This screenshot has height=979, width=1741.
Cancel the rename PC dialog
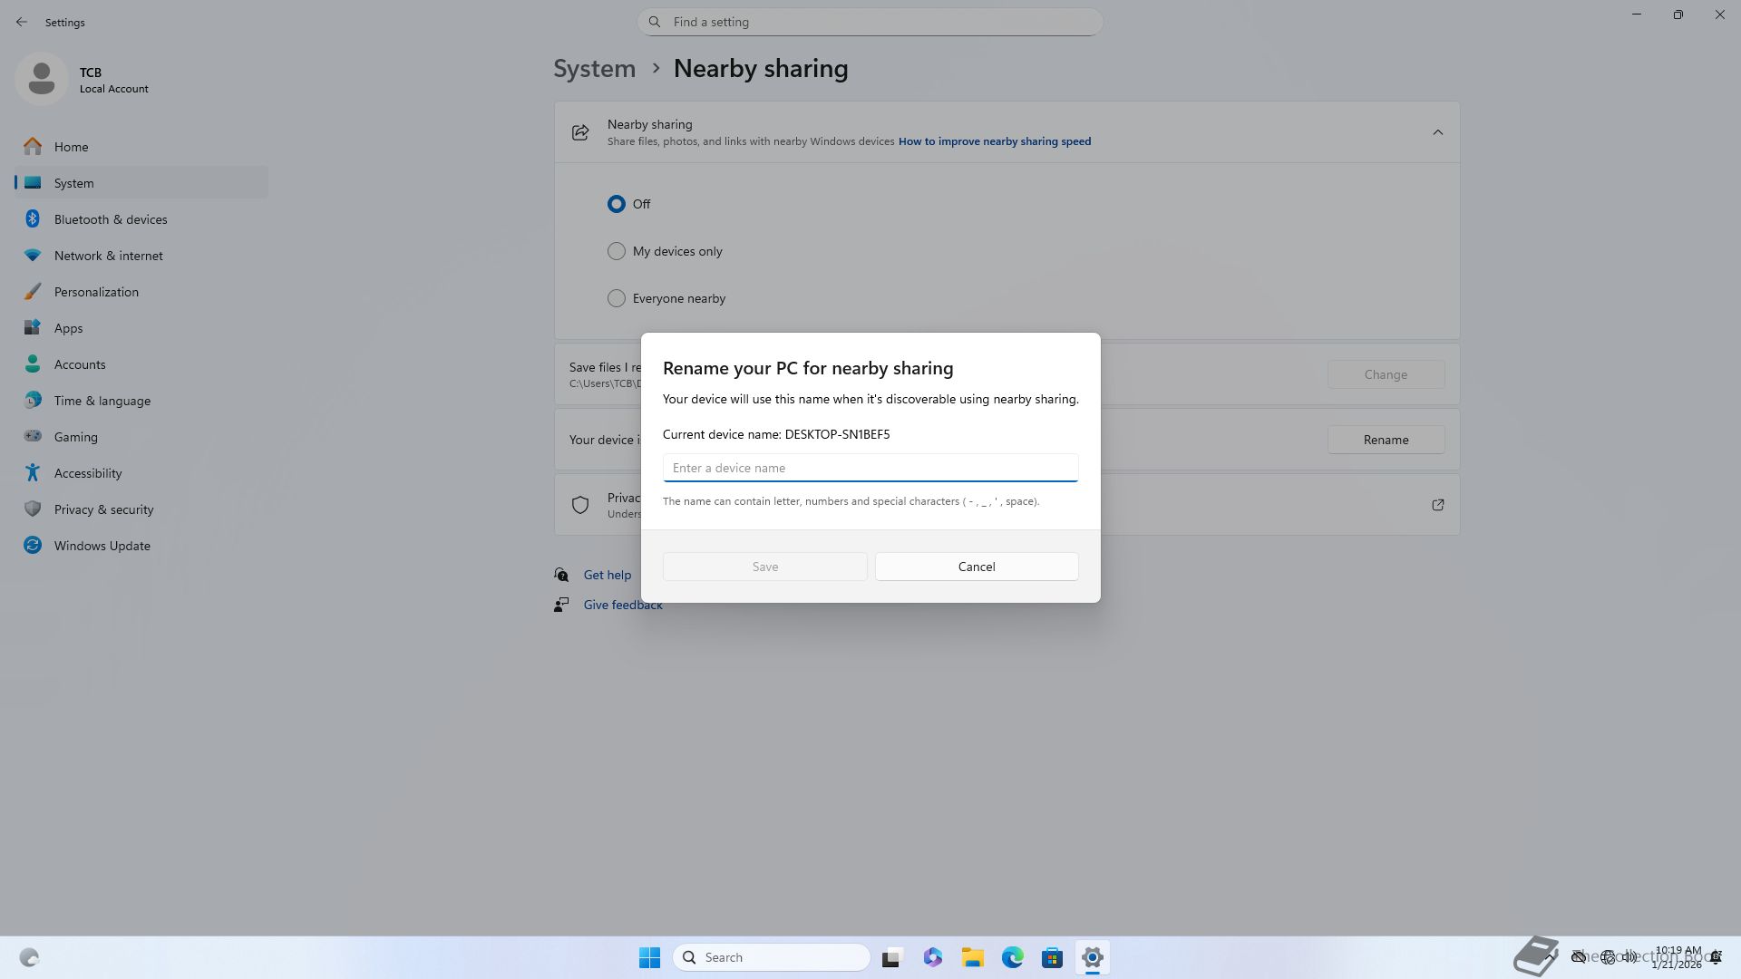977,567
